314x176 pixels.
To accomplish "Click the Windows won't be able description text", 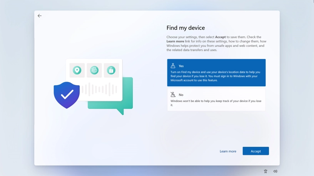I will 215,103.
